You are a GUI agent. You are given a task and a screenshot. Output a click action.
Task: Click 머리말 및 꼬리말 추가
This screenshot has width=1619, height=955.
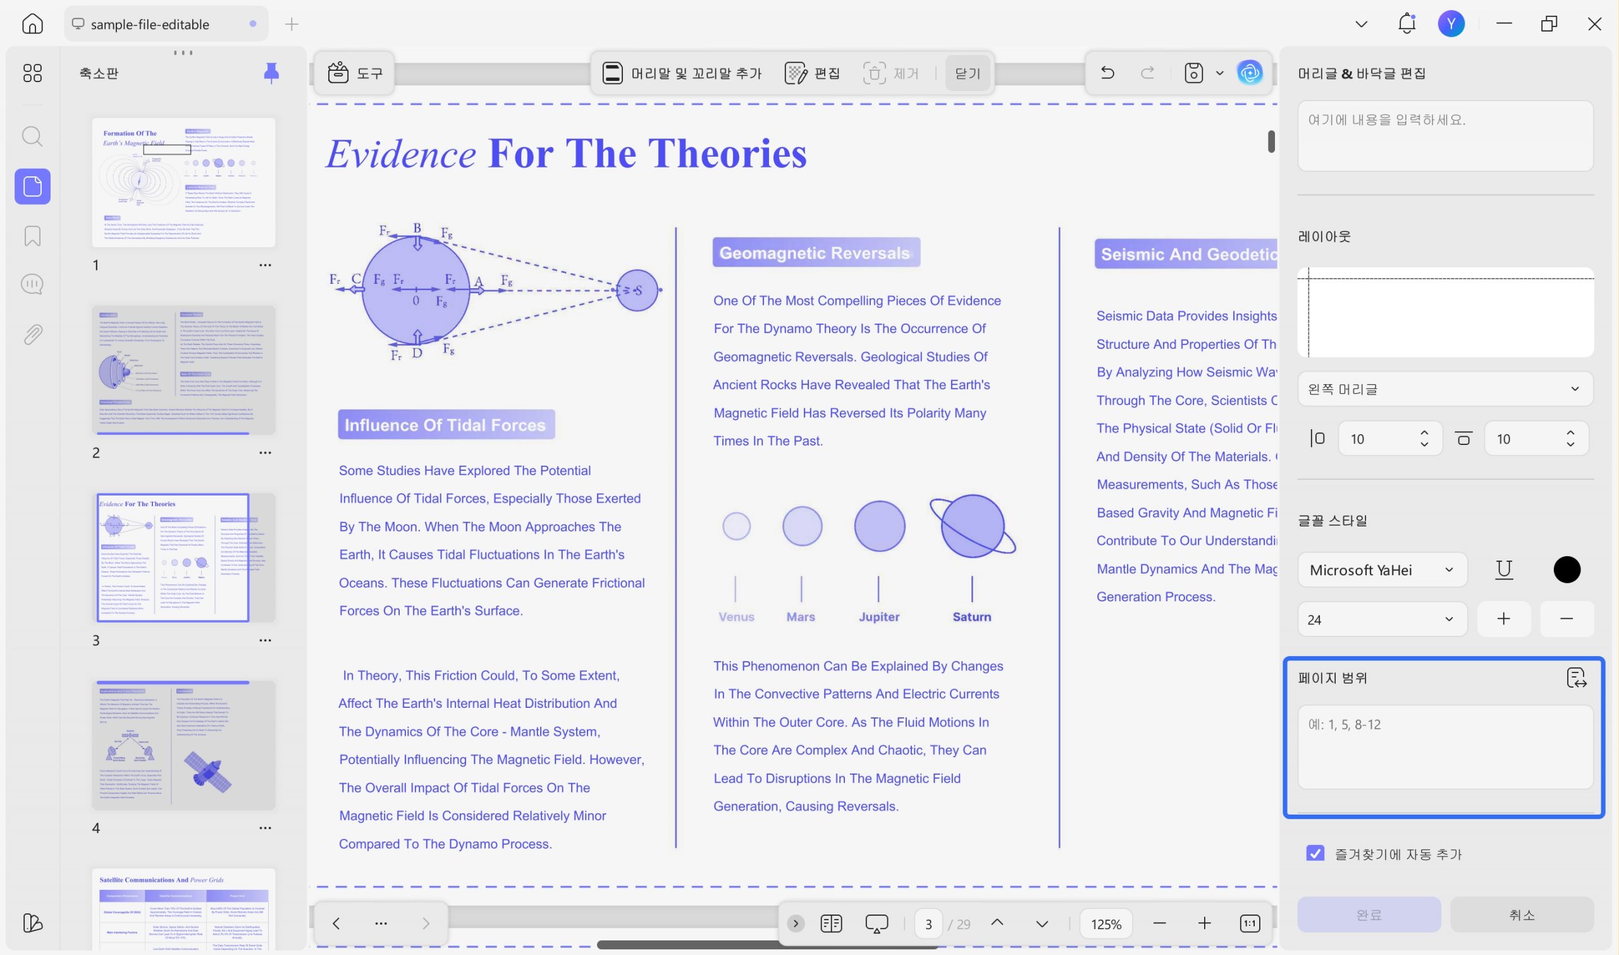point(682,73)
